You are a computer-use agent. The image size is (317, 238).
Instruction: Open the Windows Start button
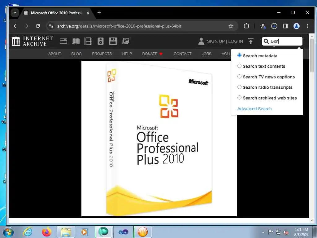[x=8, y=232]
